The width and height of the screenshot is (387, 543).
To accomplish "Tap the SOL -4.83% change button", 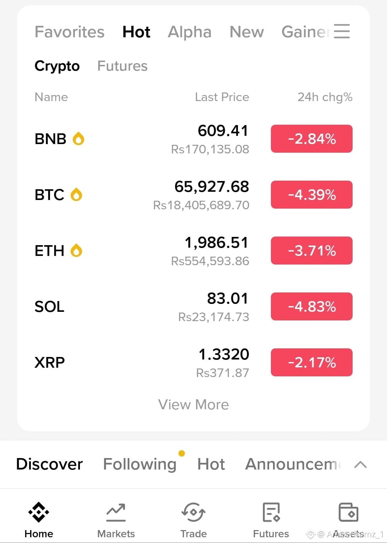I will pyautogui.click(x=312, y=306).
